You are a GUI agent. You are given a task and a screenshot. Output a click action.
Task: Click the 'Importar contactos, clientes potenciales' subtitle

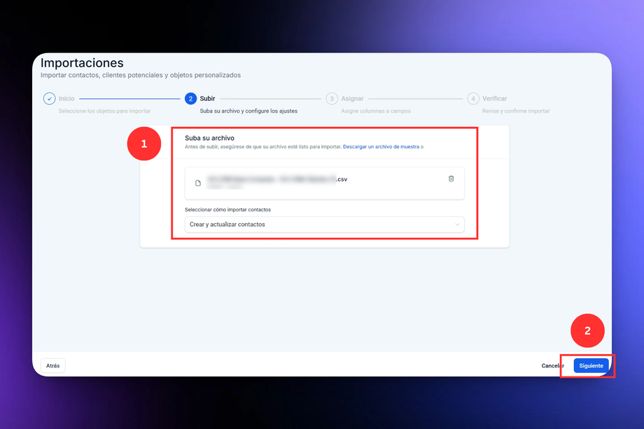point(141,75)
